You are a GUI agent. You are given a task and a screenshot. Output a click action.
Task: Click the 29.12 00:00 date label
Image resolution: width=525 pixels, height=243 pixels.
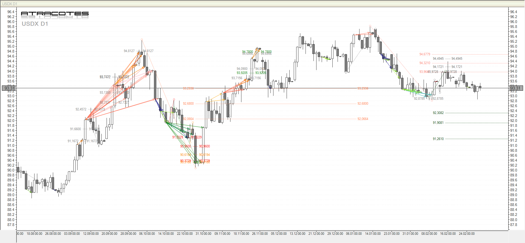coord(335,234)
